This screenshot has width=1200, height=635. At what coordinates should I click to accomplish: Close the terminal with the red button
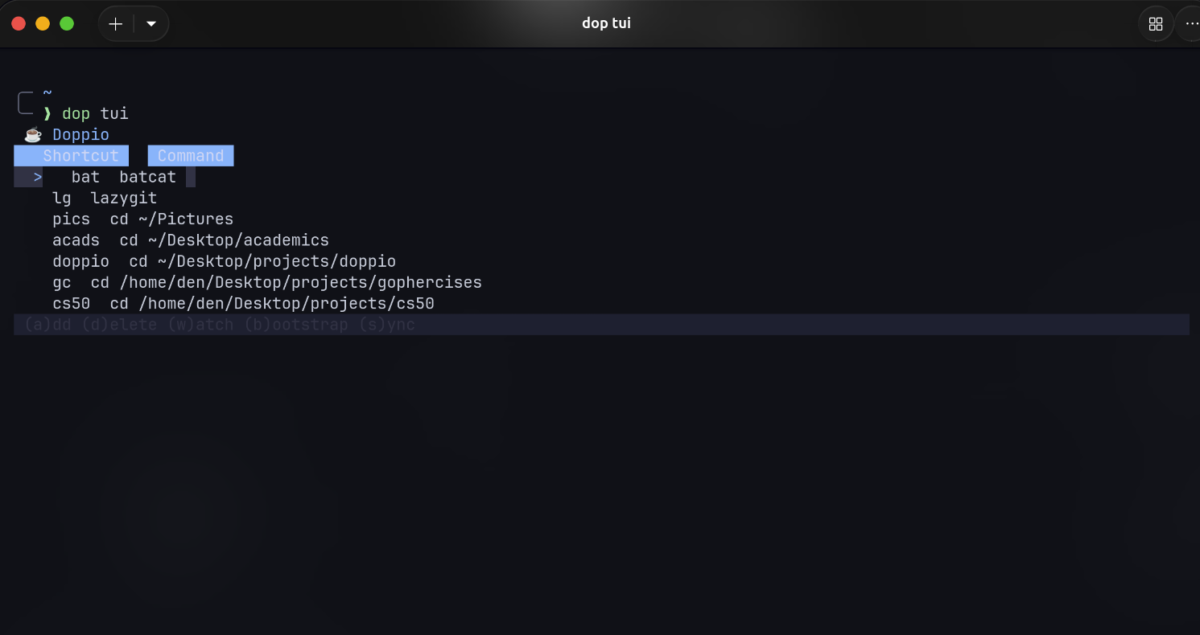(19, 23)
